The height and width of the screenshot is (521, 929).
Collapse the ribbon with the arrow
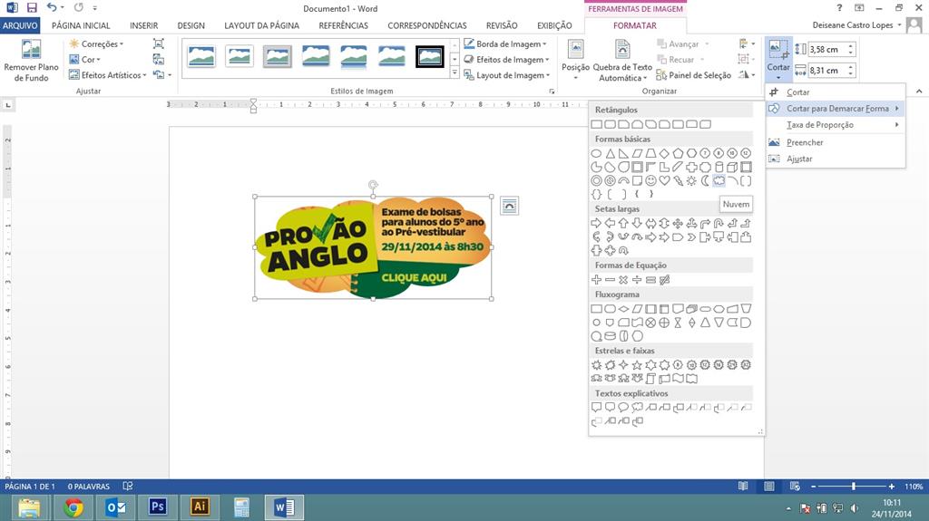919,92
